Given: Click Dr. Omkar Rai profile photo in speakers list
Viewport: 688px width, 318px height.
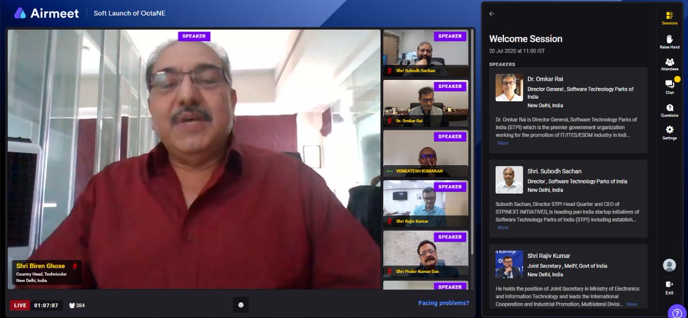Looking at the screenshot, I should click(509, 88).
